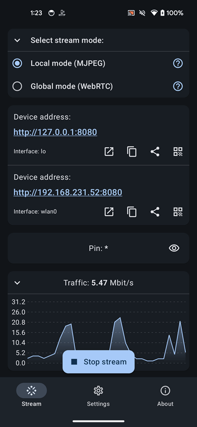The height and width of the screenshot is (427, 197).
Task: Copy the 192.168.231.52:8080 address
Action: click(132, 212)
